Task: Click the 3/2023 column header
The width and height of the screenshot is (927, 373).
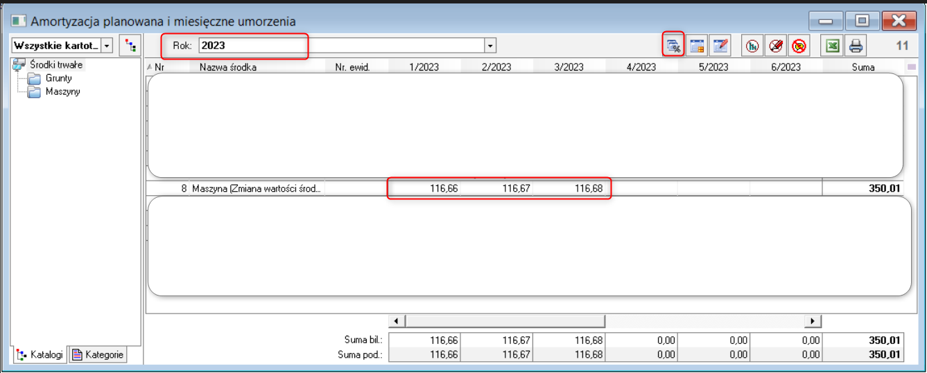Action: click(x=569, y=67)
